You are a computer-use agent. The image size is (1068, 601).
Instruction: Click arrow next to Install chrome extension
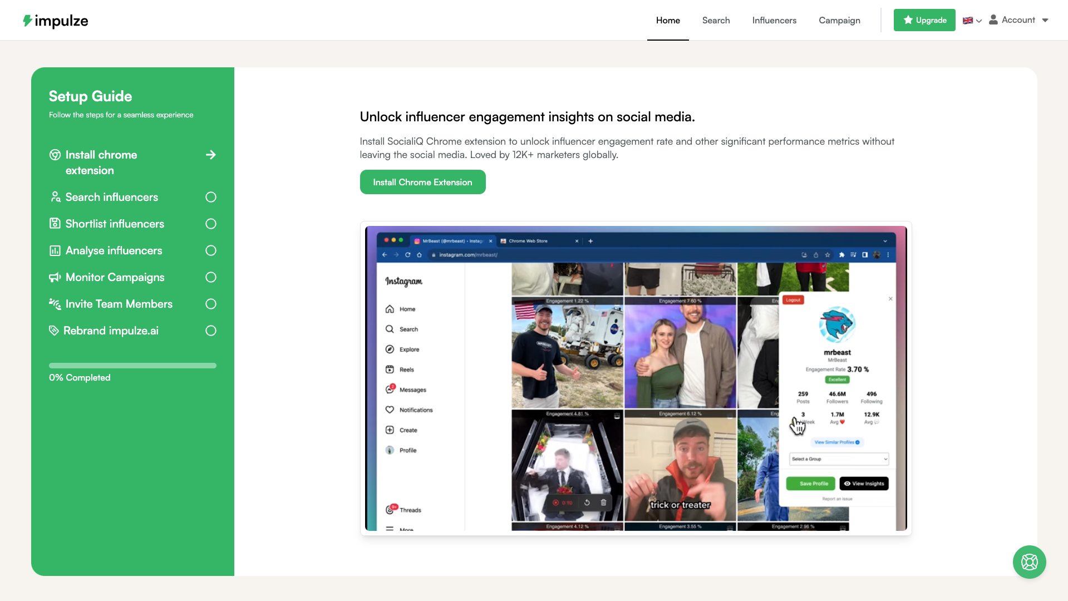point(211,155)
